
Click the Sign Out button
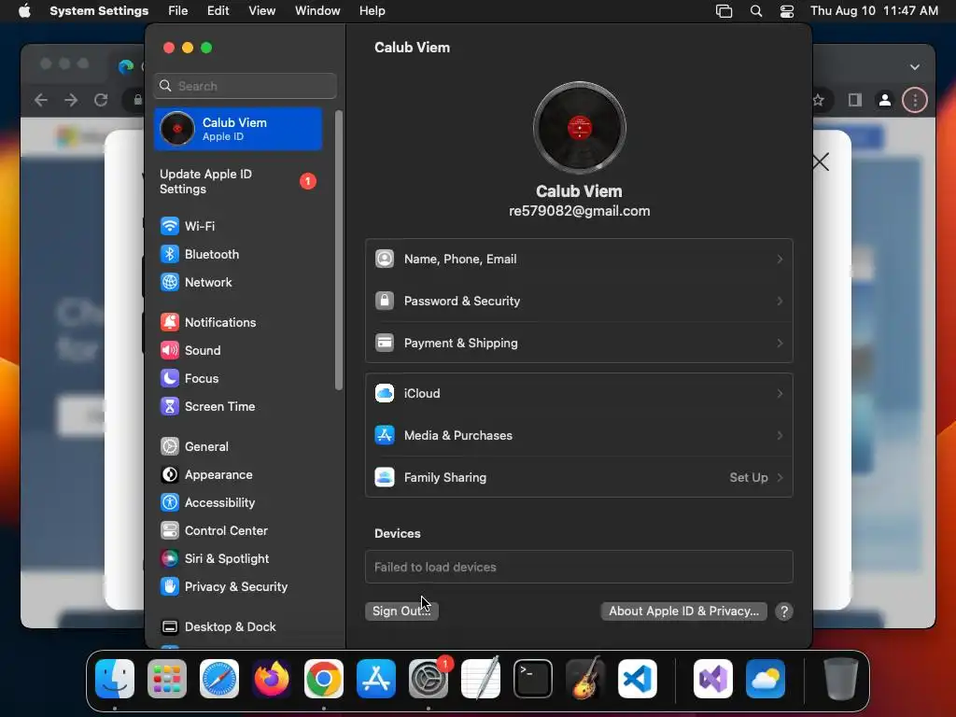coord(401,612)
